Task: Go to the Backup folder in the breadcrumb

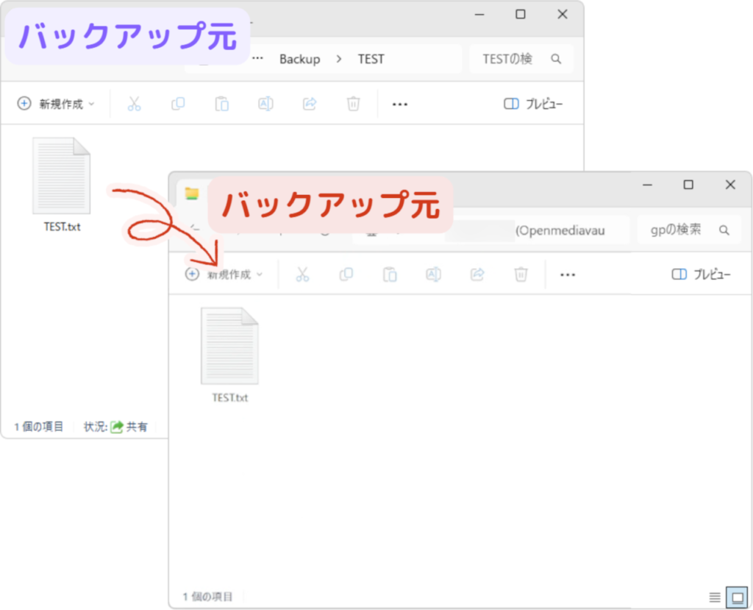Action: point(299,59)
